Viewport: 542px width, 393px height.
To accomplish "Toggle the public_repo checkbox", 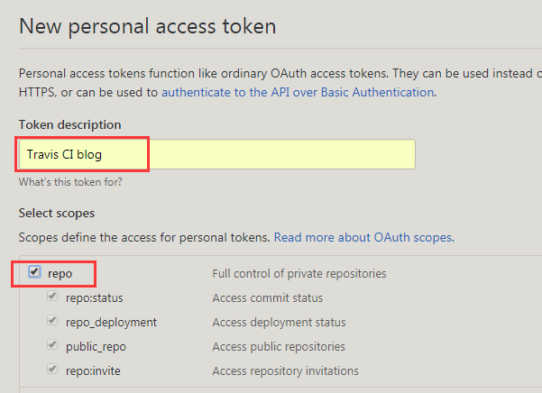I will [52, 344].
